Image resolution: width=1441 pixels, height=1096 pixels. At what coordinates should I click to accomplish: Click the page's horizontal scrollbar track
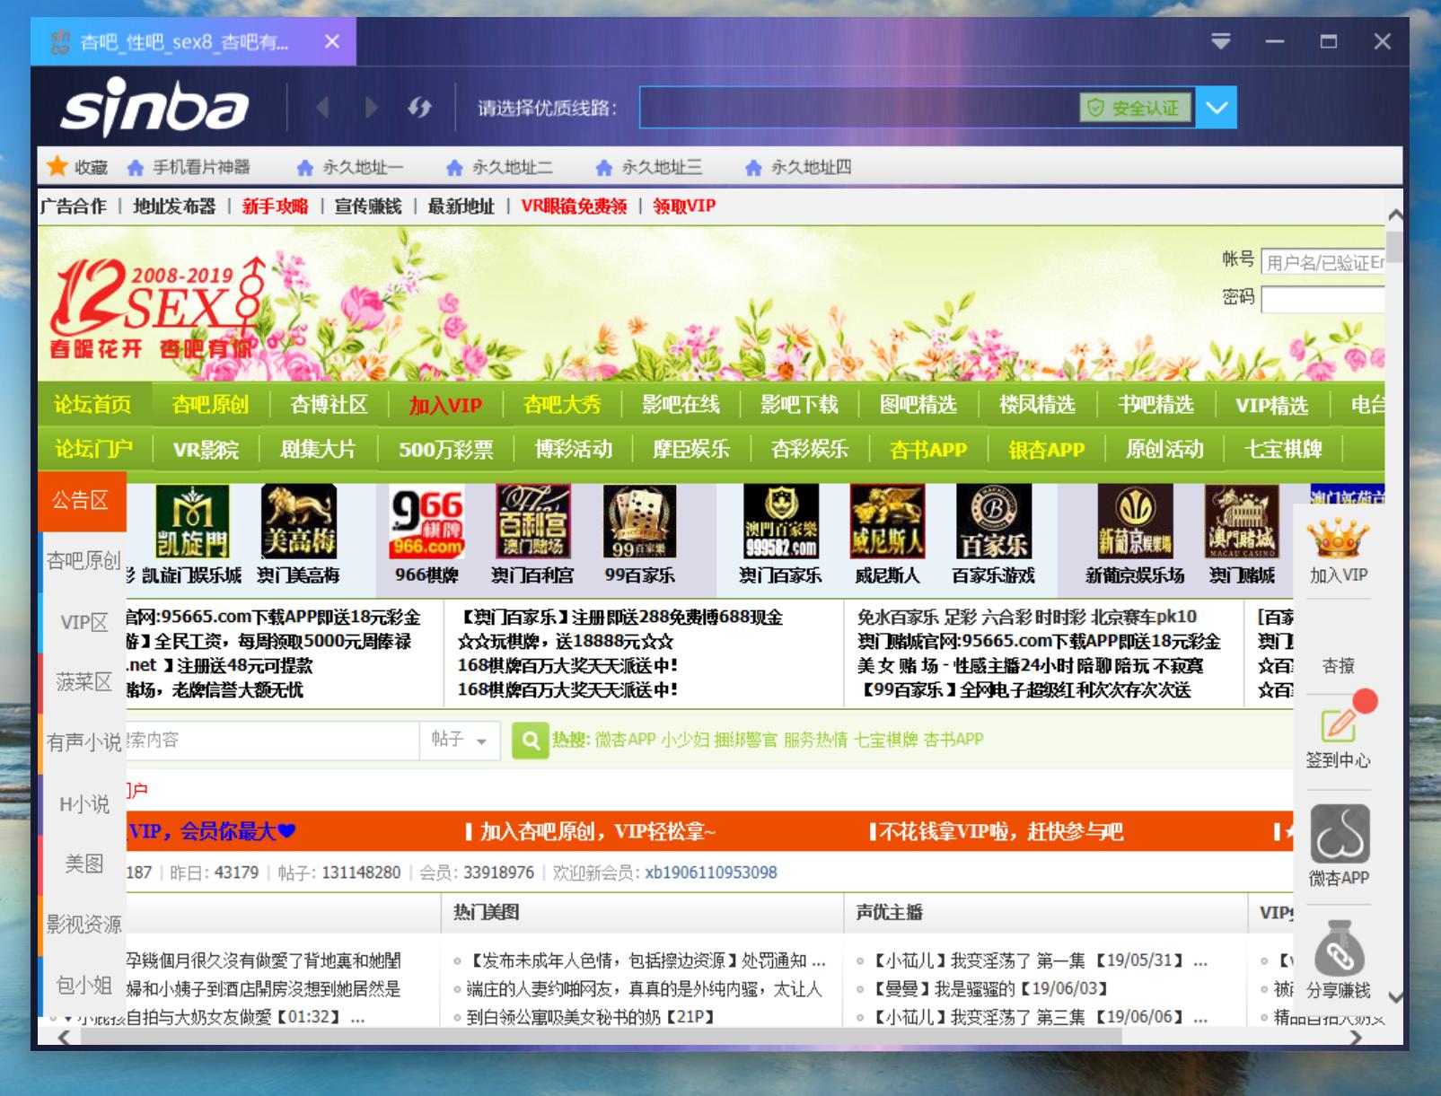tap(710, 1037)
